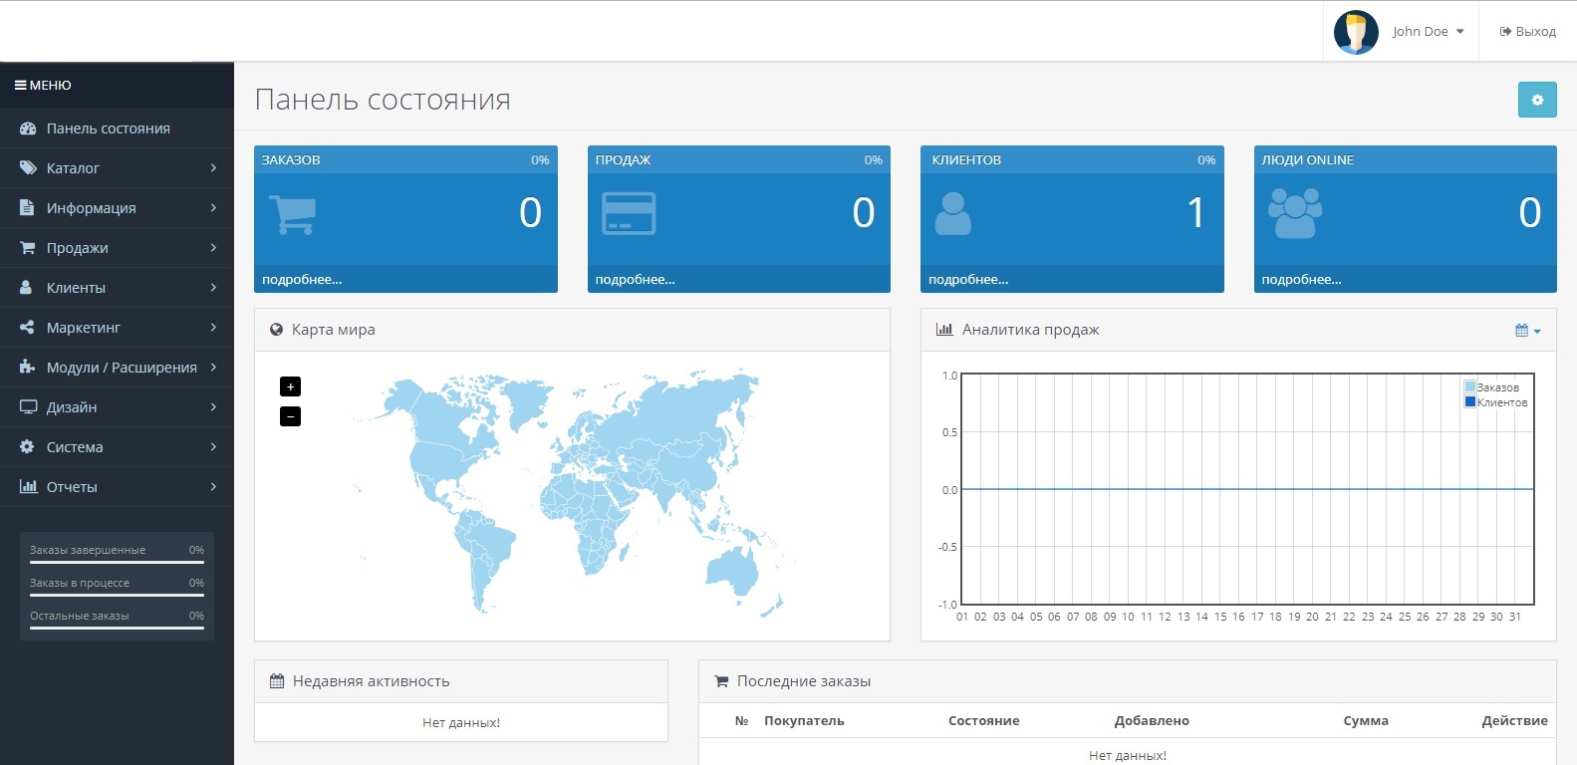Click the John Doe profile avatar
Image resolution: width=1577 pixels, height=765 pixels.
(1355, 32)
